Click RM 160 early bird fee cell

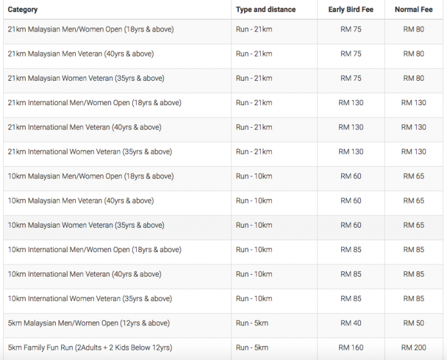(x=351, y=348)
